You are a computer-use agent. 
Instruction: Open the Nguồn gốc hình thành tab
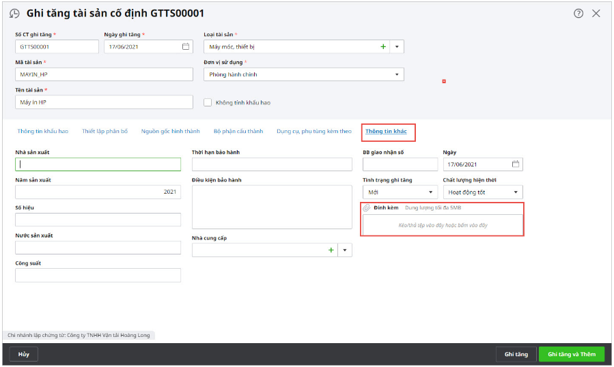(x=170, y=131)
